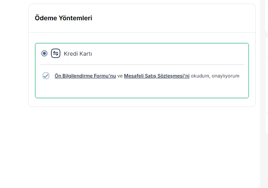Click the checkmark inside the consent checkbox
The image size is (268, 188).
tap(46, 76)
